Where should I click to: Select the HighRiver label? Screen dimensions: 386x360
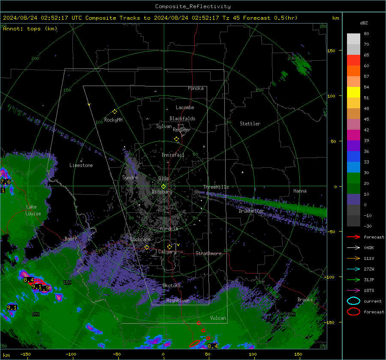click(x=178, y=300)
